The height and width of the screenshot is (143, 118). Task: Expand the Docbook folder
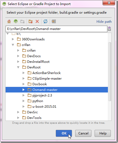point(24,84)
